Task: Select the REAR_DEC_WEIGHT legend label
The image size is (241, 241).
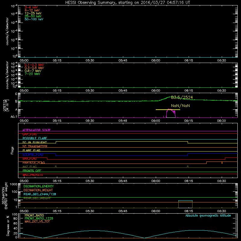Action: (x=37, y=198)
